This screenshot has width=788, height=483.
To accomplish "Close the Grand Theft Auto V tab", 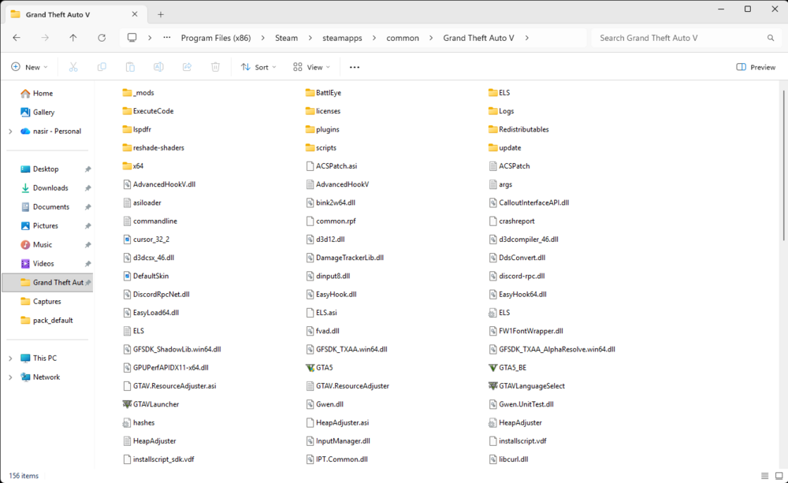I will pos(135,14).
